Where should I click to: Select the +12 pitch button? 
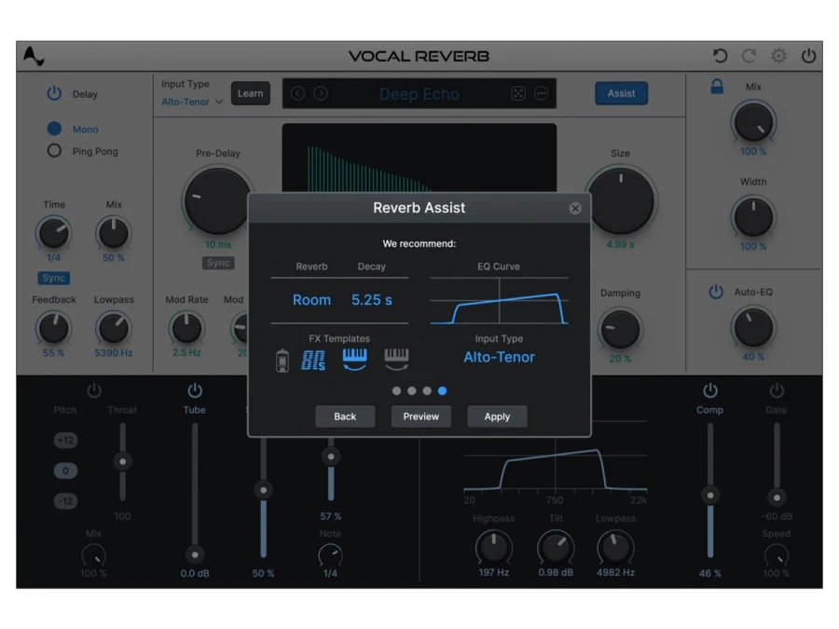(x=65, y=440)
